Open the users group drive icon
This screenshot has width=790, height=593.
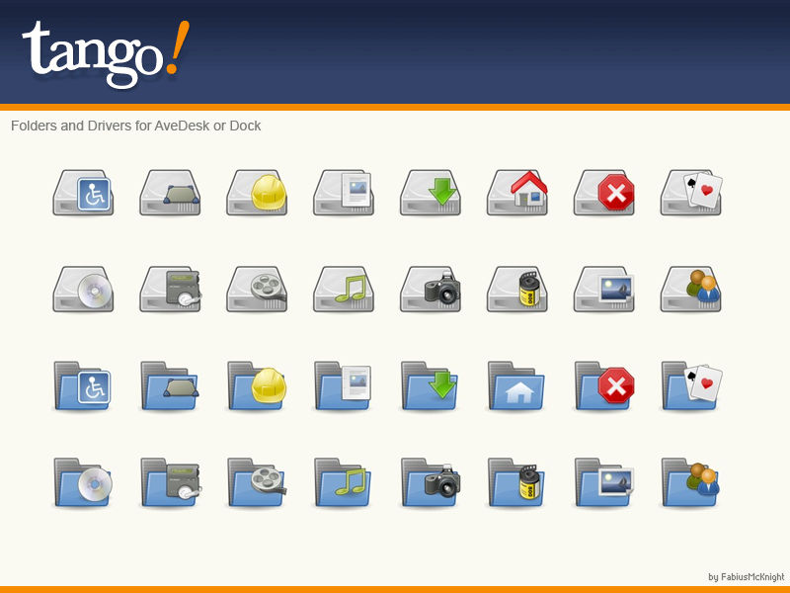click(x=690, y=287)
